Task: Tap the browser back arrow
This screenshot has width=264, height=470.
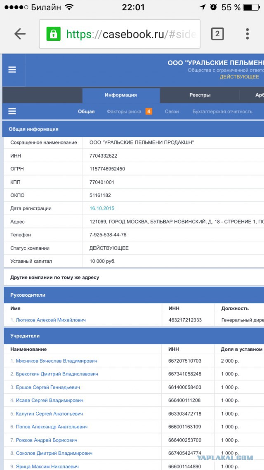Action: point(20,34)
